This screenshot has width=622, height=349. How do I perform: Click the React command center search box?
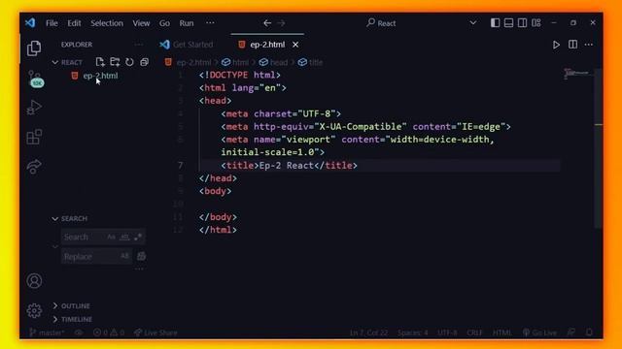tap(381, 23)
